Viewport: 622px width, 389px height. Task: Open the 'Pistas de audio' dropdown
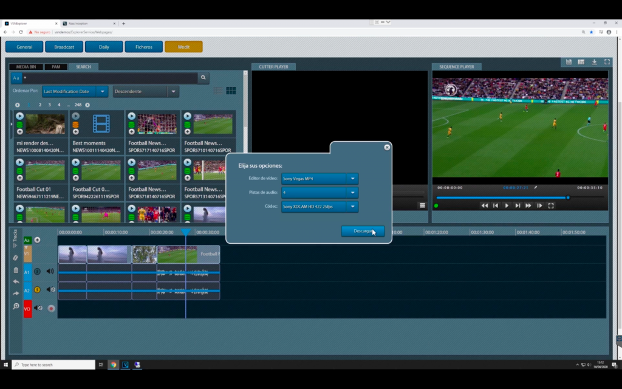pyautogui.click(x=320, y=193)
